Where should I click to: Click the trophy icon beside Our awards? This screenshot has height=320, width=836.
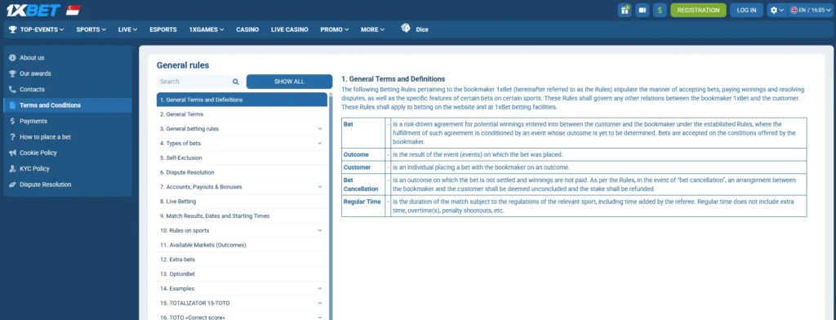point(13,73)
